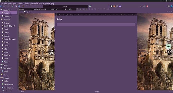Open the File menu
The height and width of the screenshot is (93, 173).
click(2, 4)
